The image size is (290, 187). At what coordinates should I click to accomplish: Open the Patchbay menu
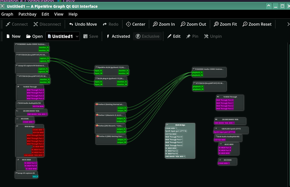tap(27, 14)
